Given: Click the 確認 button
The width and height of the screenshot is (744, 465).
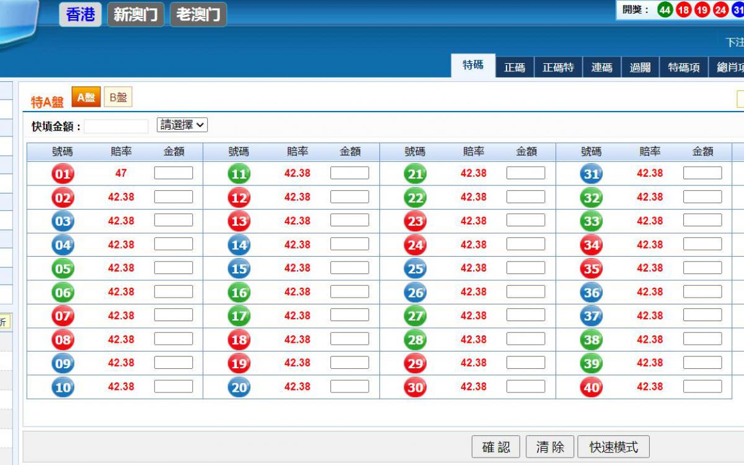Looking at the screenshot, I should tap(496, 447).
